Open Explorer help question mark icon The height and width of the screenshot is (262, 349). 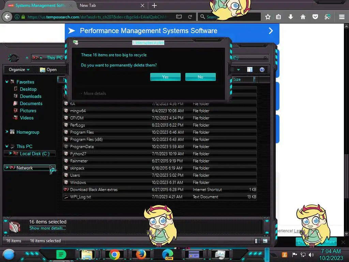click(x=262, y=70)
